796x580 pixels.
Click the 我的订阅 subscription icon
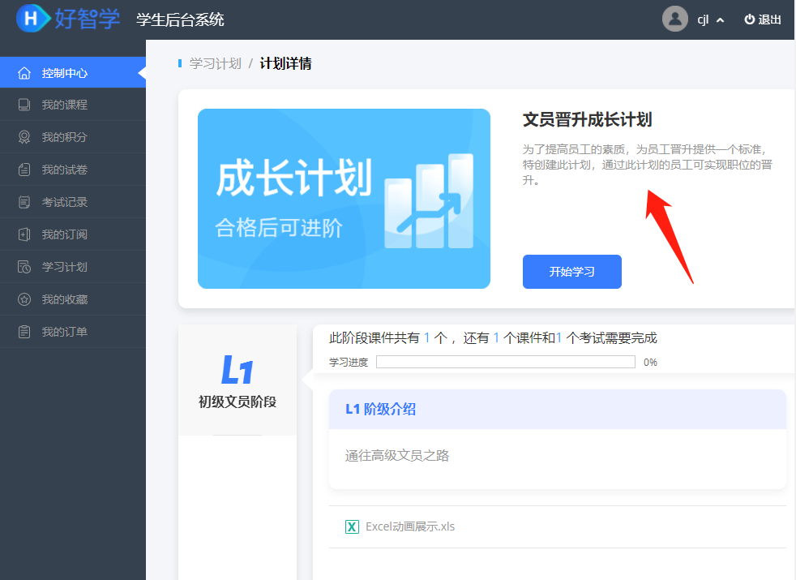click(x=24, y=234)
